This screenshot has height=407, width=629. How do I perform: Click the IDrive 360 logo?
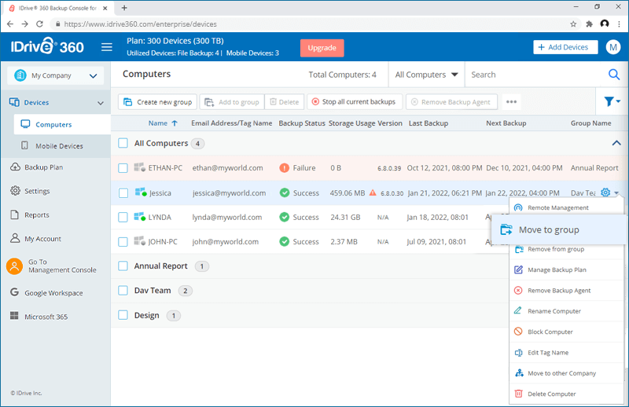tap(47, 46)
